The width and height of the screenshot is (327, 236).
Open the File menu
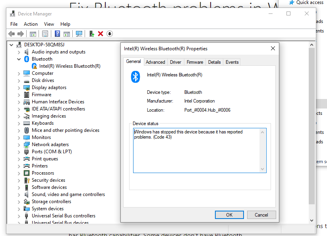(x=14, y=24)
